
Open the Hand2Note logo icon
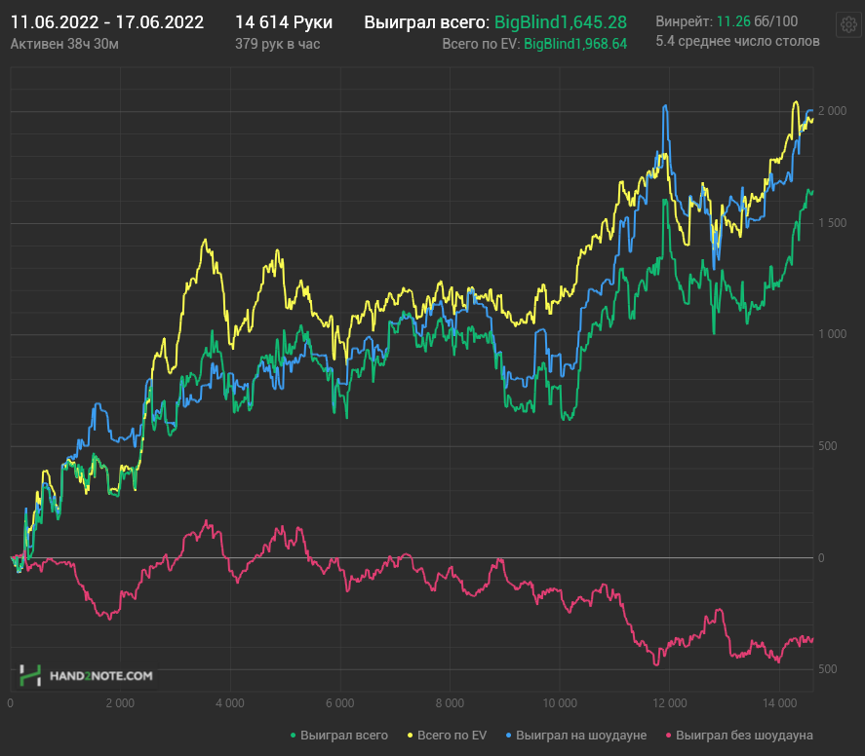point(30,675)
